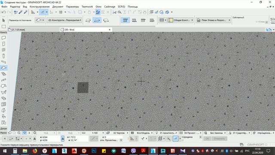The image size is (275, 155).
Task: Select the Arrow tool in the toolbox
Action: (x=3, y=20)
